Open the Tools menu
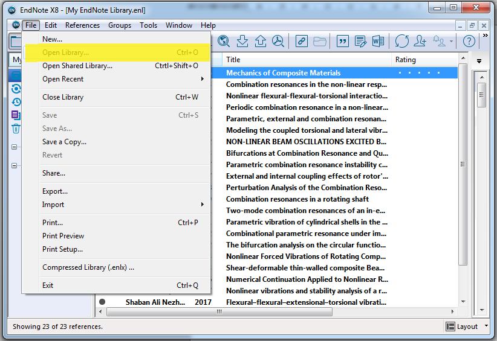Image resolution: width=497 pixels, height=341 pixels. tap(148, 25)
